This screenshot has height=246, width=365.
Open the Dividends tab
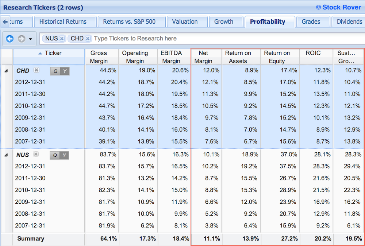tap(348, 22)
